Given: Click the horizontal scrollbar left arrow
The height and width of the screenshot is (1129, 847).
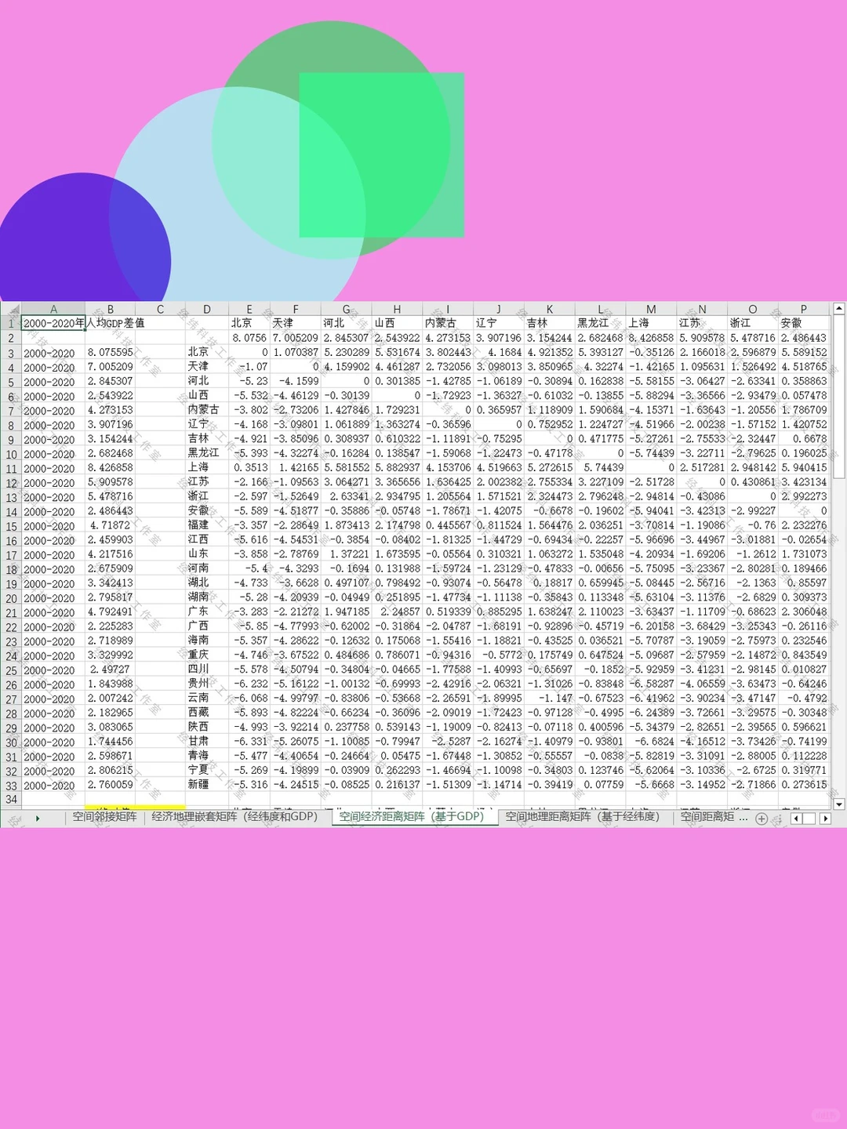Looking at the screenshot, I should [796, 819].
